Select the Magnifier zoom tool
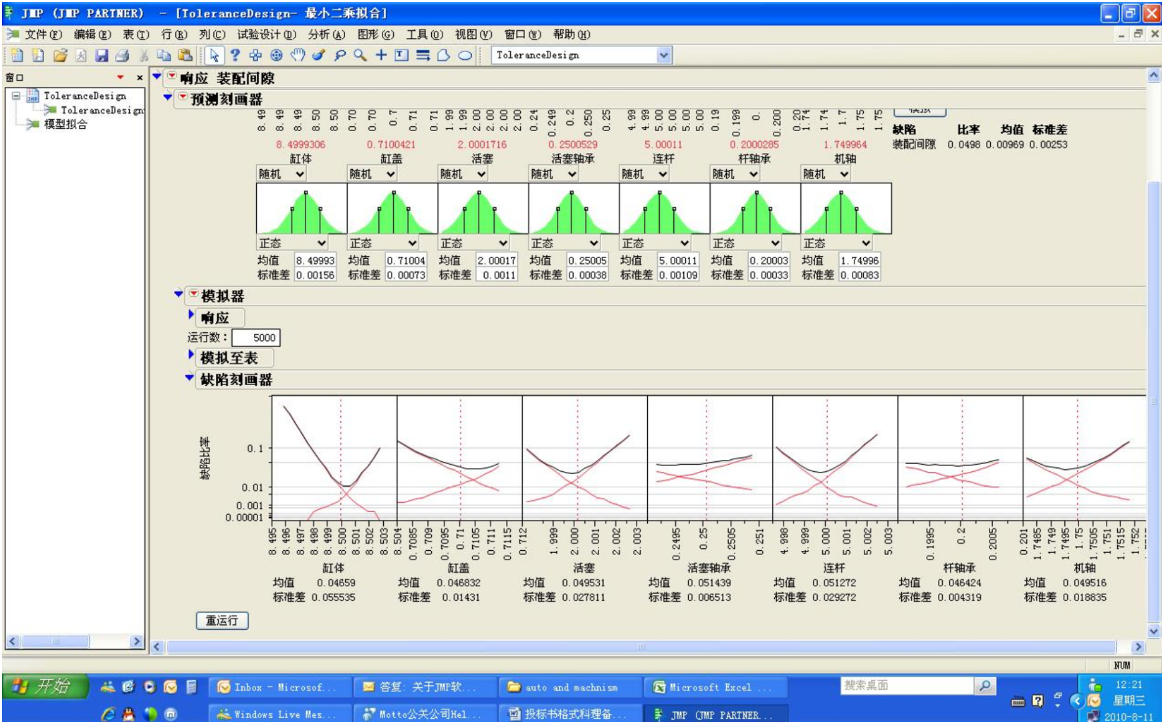 pos(360,55)
